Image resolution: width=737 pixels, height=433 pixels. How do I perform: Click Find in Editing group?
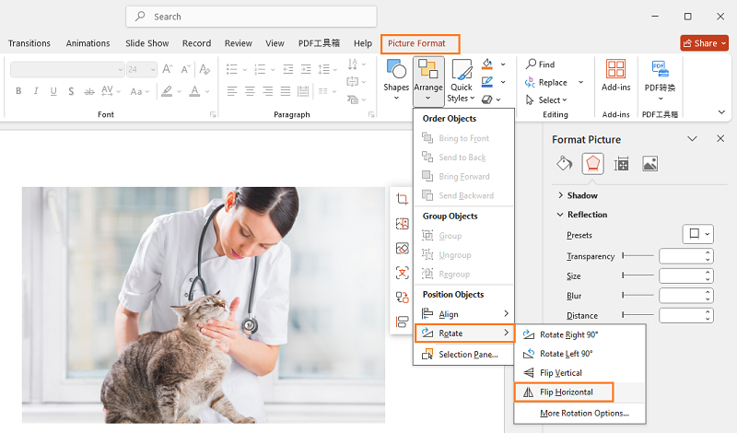click(540, 64)
